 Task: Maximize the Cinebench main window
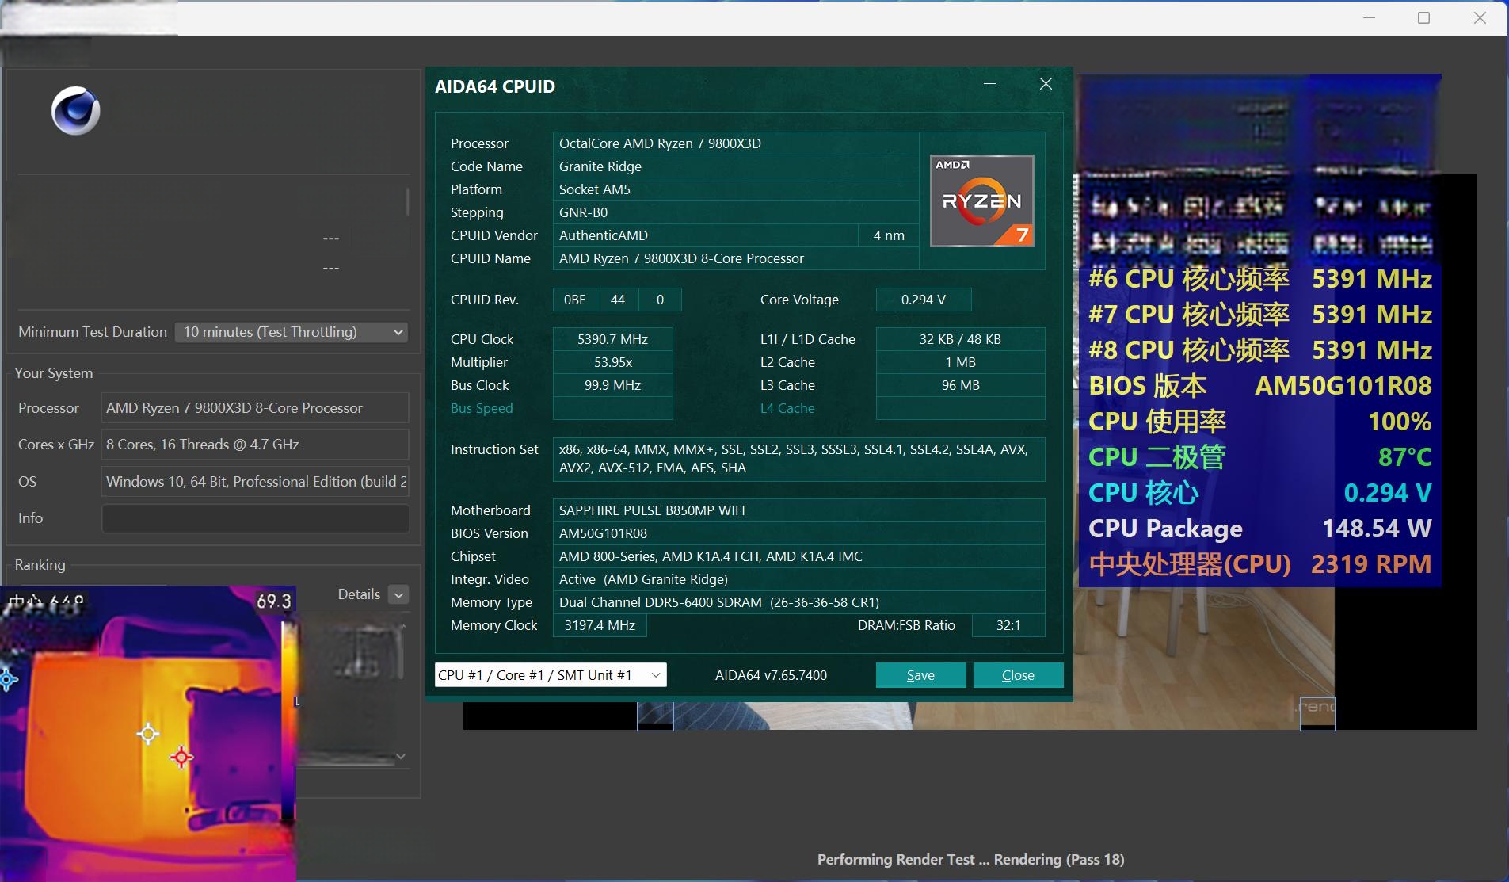(1423, 17)
